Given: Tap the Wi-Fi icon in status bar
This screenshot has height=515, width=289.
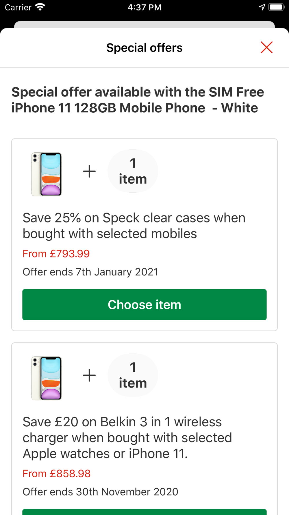Looking at the screenshot, I should click(40, 7).
